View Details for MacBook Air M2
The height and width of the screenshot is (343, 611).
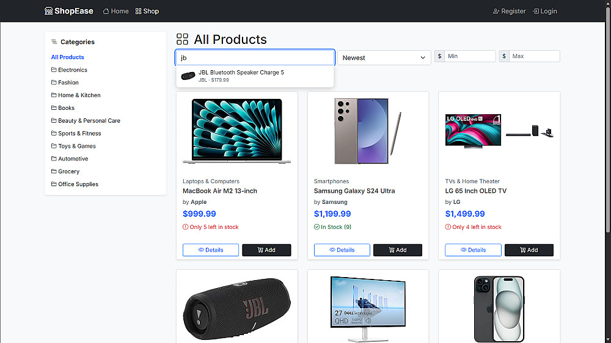tap(211, 250)
